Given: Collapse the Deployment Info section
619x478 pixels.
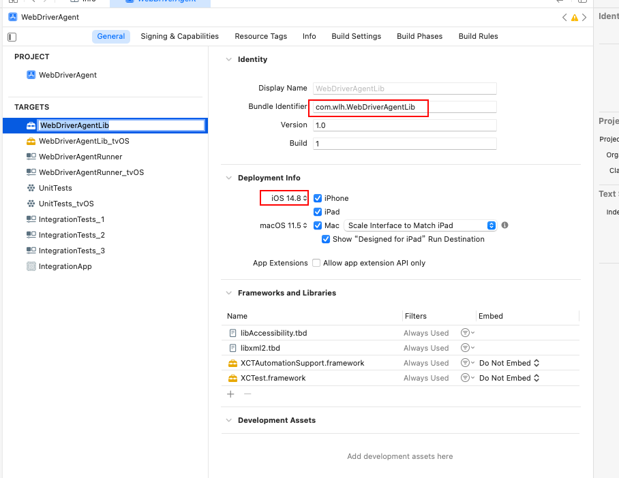Looking at the screenshot, I should (x=228, y=178).
